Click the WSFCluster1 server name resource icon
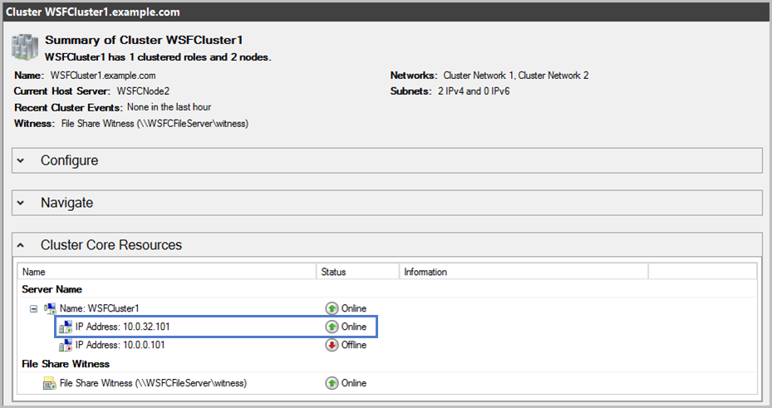Image resolution: width=772 pixels, height=408 pixels. [x=50, y=308]
